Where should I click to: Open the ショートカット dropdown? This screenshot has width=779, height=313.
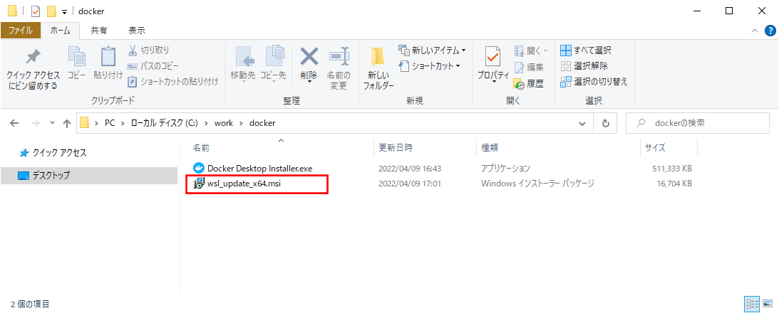tap(430, 66)
